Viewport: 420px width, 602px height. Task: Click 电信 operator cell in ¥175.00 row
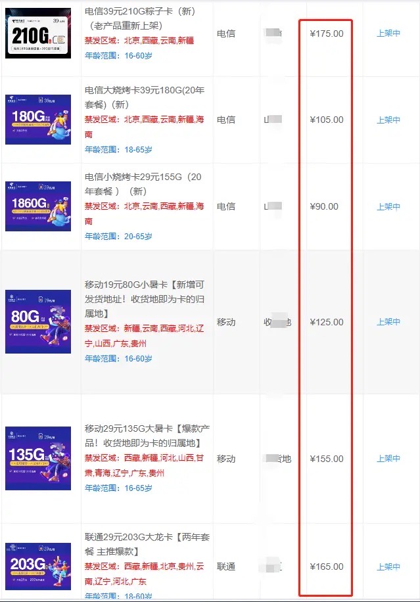(226, 34)
